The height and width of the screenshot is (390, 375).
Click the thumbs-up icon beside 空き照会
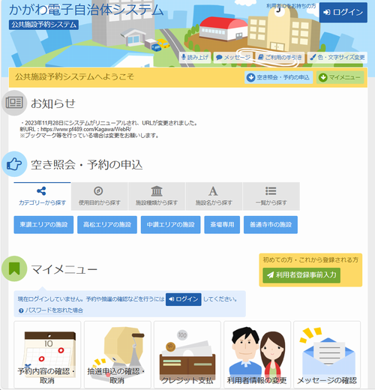pos(14,164)
